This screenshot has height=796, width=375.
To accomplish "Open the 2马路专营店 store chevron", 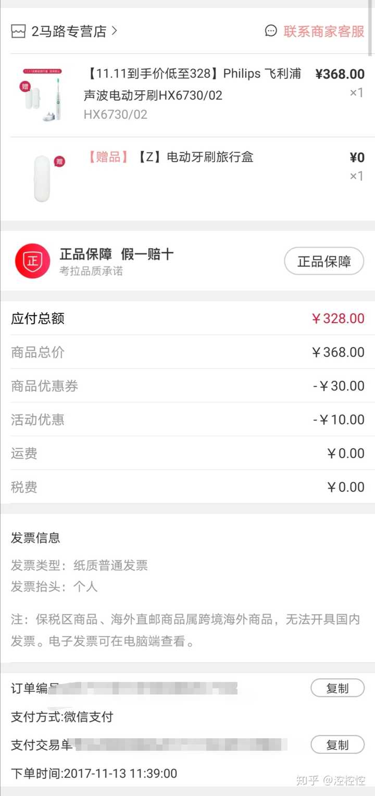I will point(115,31).
